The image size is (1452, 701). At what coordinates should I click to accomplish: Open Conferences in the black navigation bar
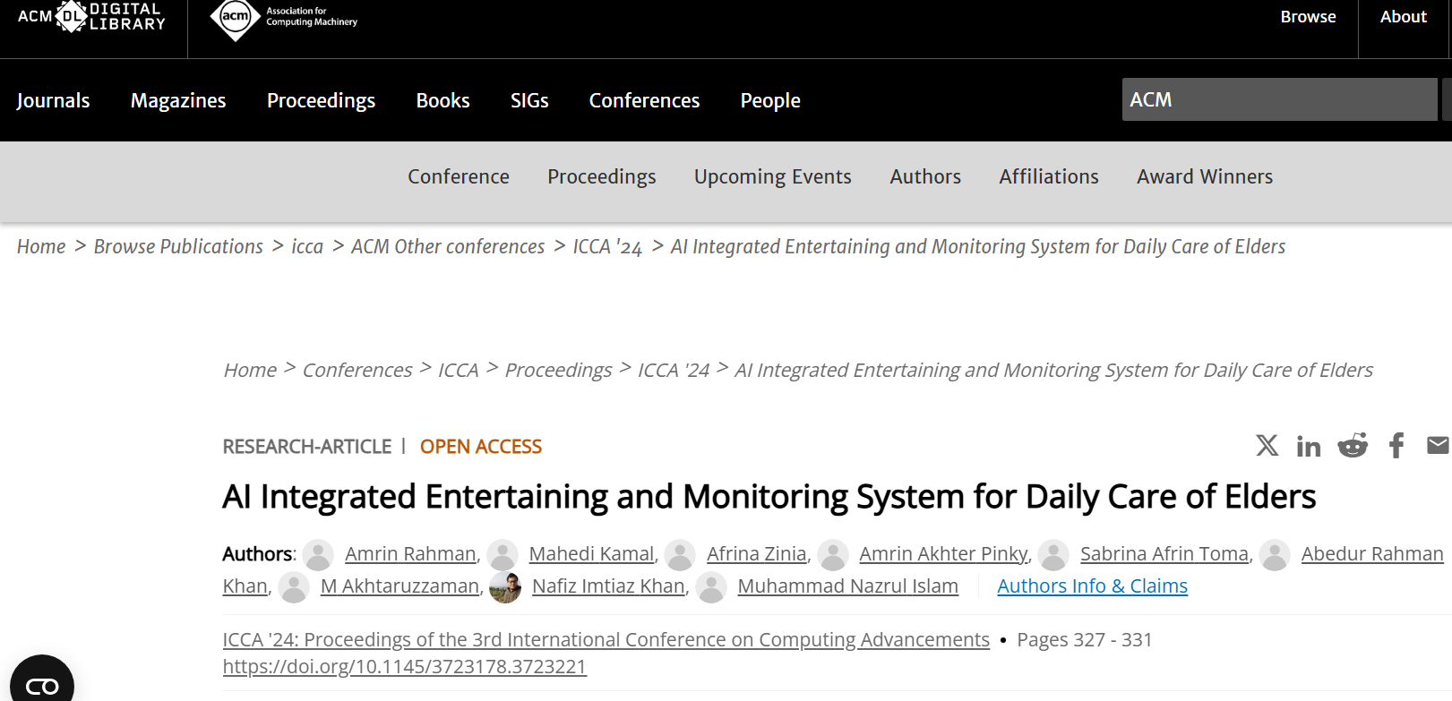pos(644,100)
